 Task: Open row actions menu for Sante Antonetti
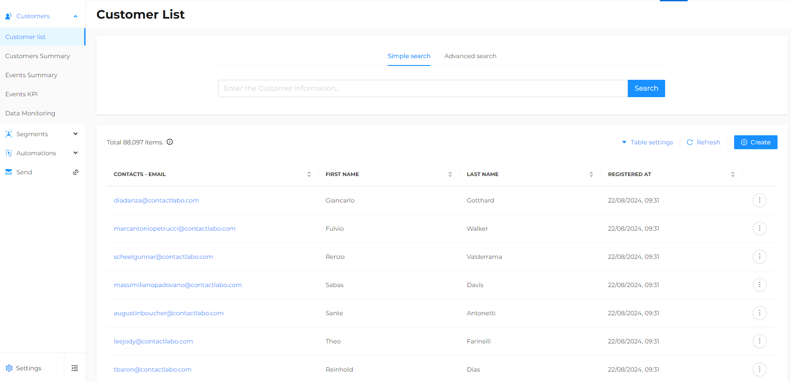coord(759,313)
